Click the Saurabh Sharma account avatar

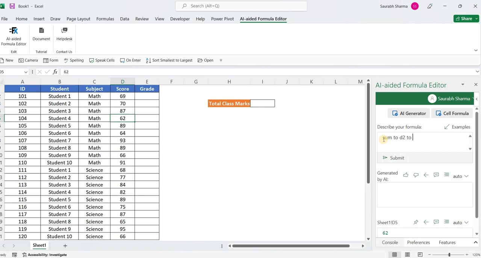pyautogui.click(x=415, y=6)
